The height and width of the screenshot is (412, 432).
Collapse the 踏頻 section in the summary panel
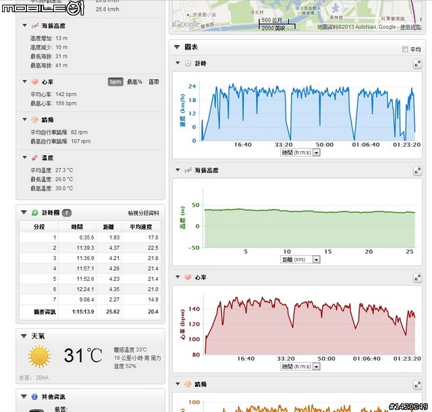(24, 120)
